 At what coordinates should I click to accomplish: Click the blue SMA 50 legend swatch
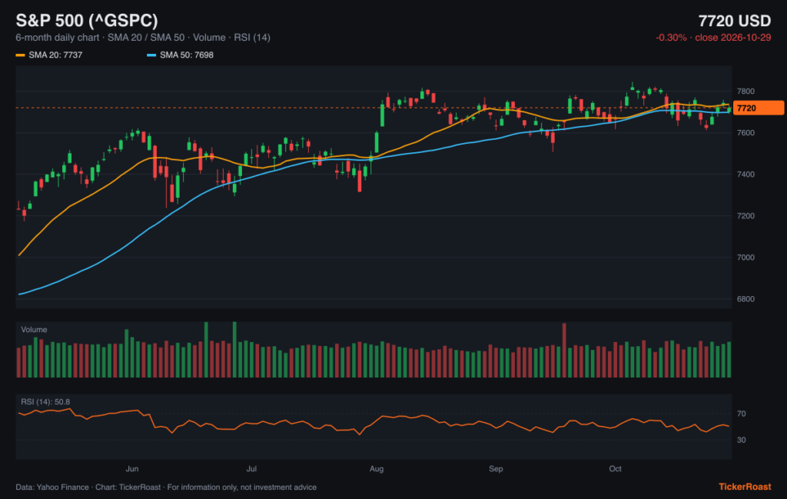click(151, 55)
